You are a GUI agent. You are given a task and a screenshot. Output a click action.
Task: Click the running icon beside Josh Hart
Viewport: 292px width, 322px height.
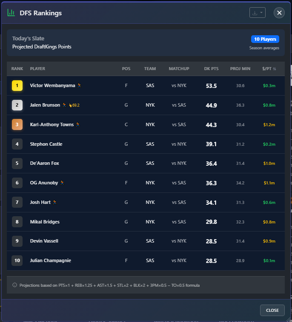(x=54, y=202)
